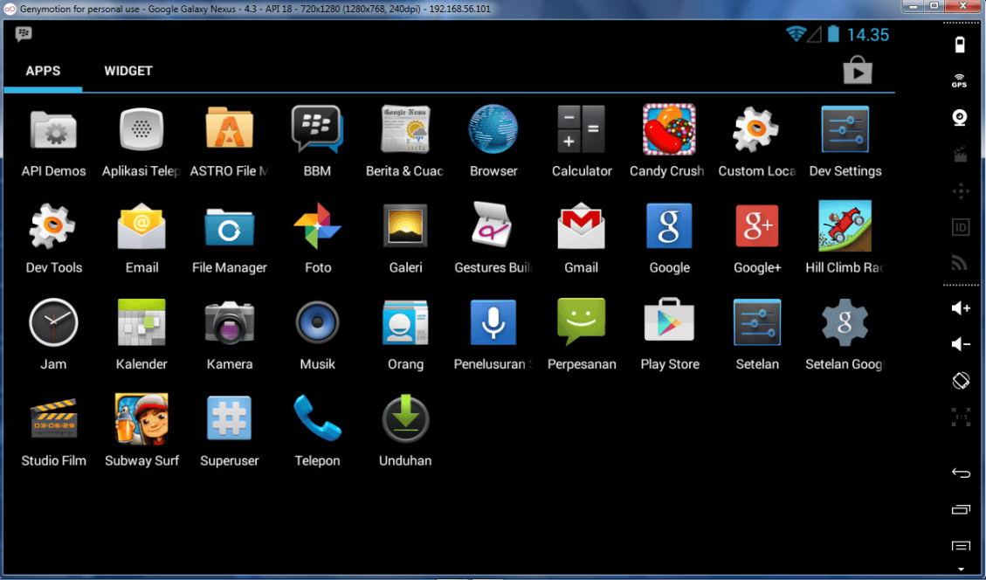Launch the Kamera app
The image size is (986, 580).
click(230, 322)
